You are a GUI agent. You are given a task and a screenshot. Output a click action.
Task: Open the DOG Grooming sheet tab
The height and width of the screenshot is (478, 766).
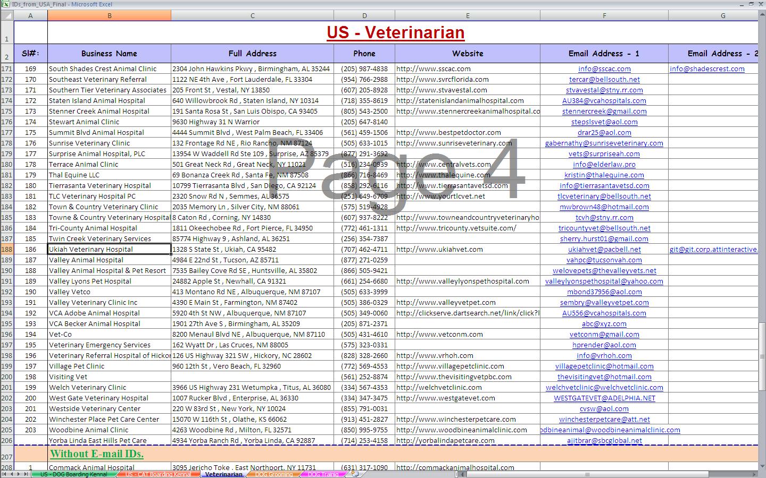(273, 474)
